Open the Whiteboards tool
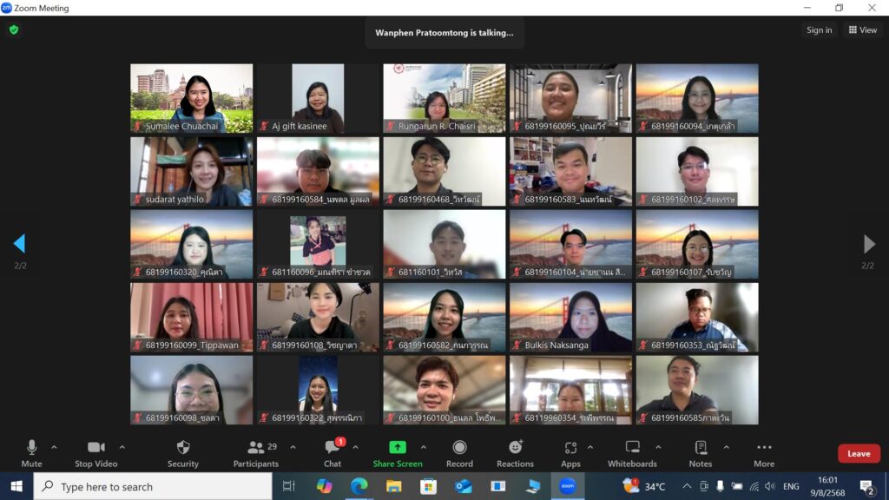This screenshot has width=889, height=500. (x=632, y=452)
